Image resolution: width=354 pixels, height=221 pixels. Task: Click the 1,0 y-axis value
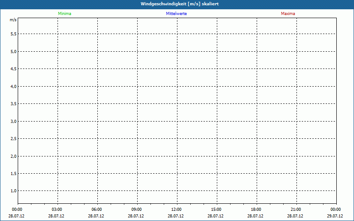(x=14, y=191)
